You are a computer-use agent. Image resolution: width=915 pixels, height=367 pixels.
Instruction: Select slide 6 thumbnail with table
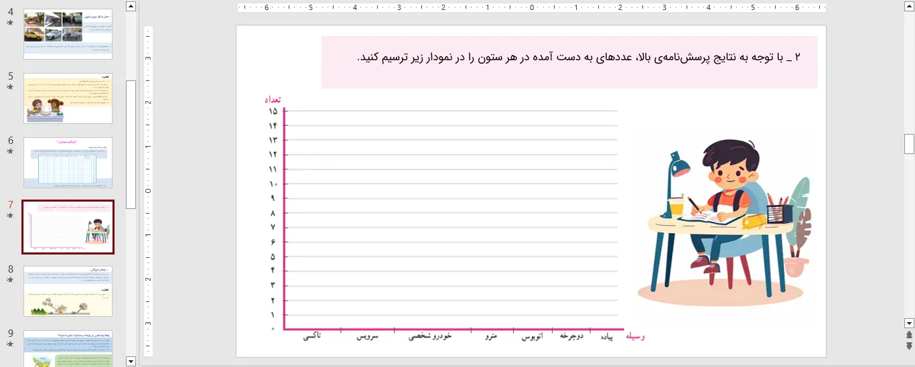point(68,163)
